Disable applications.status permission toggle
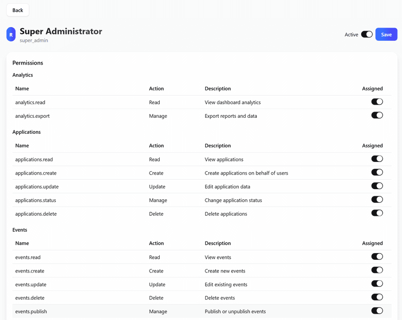The width and height of the screenshot is (402, 320). [377, 200]
